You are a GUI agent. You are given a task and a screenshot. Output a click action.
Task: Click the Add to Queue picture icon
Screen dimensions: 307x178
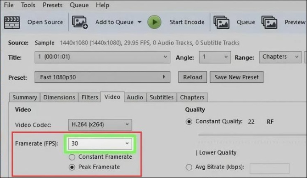[x=80, y=22]
